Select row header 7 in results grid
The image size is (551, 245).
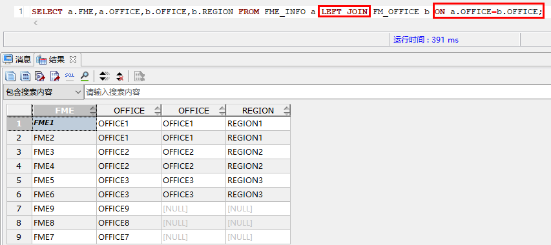(x=19, y=208)
